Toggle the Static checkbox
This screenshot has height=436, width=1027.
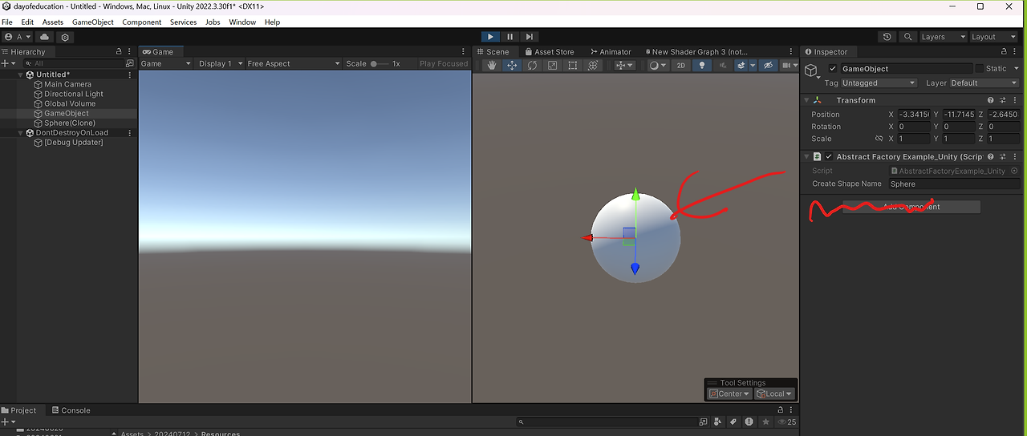[979, 69]
